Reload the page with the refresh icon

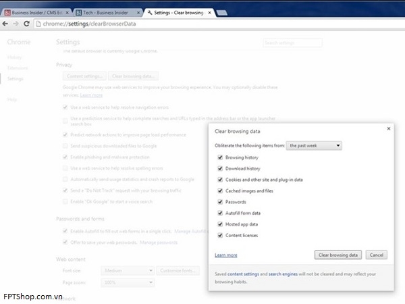click(x=26, y=24)
